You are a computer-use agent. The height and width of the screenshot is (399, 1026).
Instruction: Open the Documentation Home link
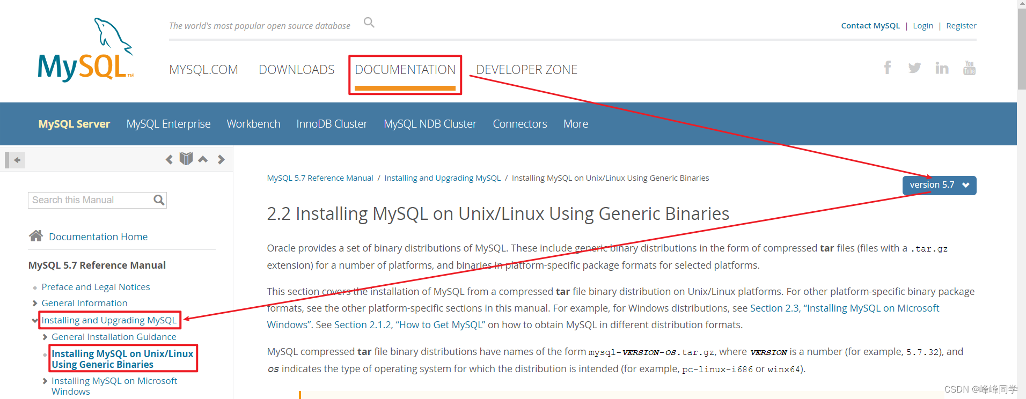pyautogui.click(x=98, y=237)
